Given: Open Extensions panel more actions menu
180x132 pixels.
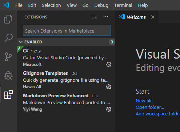Looking at the screenshot, I should [x=106, y=17].
